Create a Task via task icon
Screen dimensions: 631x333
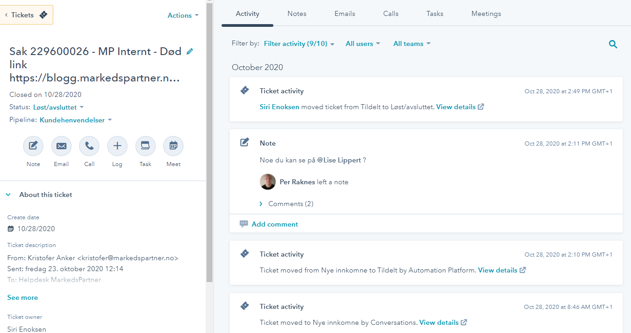(146, 146)
